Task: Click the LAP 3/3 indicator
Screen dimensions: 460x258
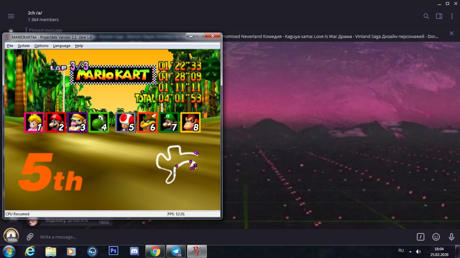Action: [x=69, y=66]
